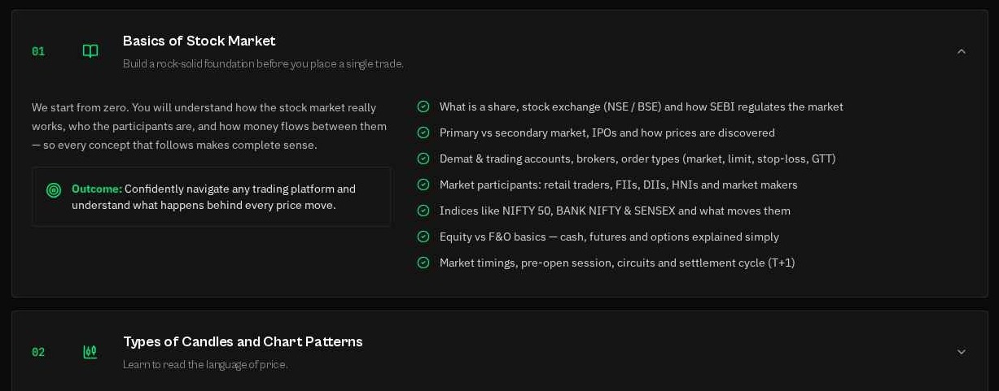Click the 'Basics of Stock Market' heading
This screenshot has width=999, height=391.
pyautogui.click(x=199, y=41)
